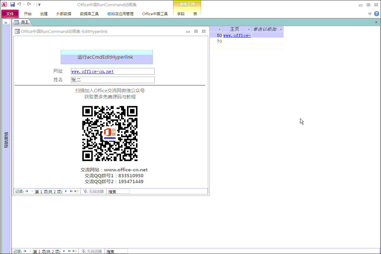Click 无筛选器 filter indicator in the form

pos(93,192)
